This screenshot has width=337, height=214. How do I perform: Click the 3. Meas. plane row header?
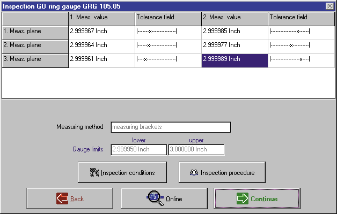pos(35,60)
